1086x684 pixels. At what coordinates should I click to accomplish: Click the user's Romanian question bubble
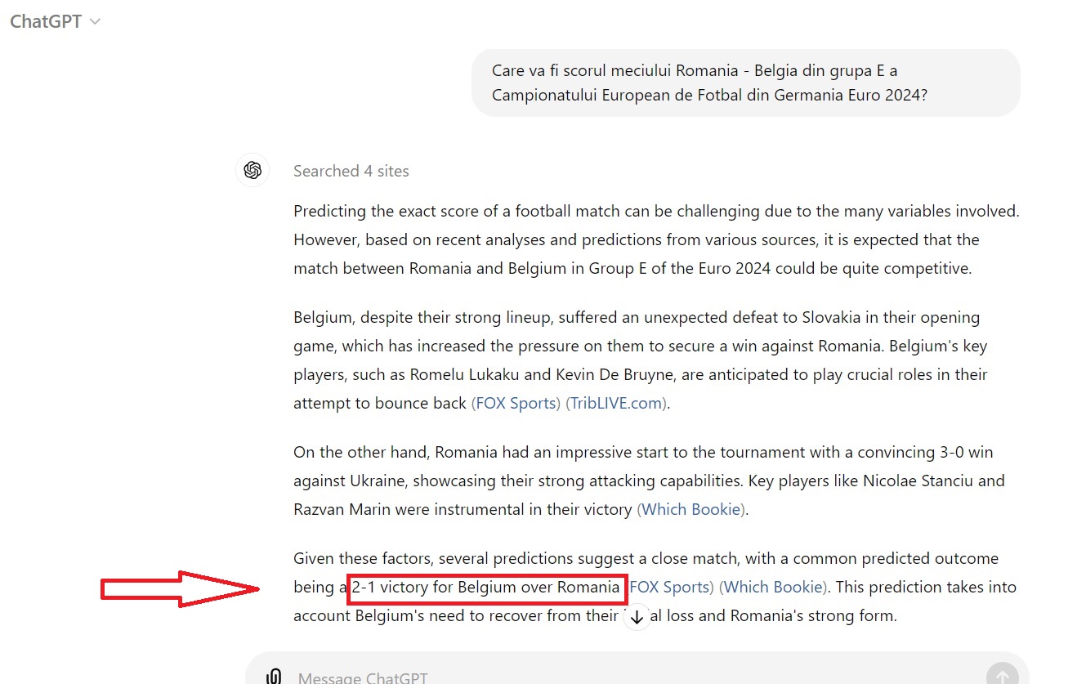point(745,83)
